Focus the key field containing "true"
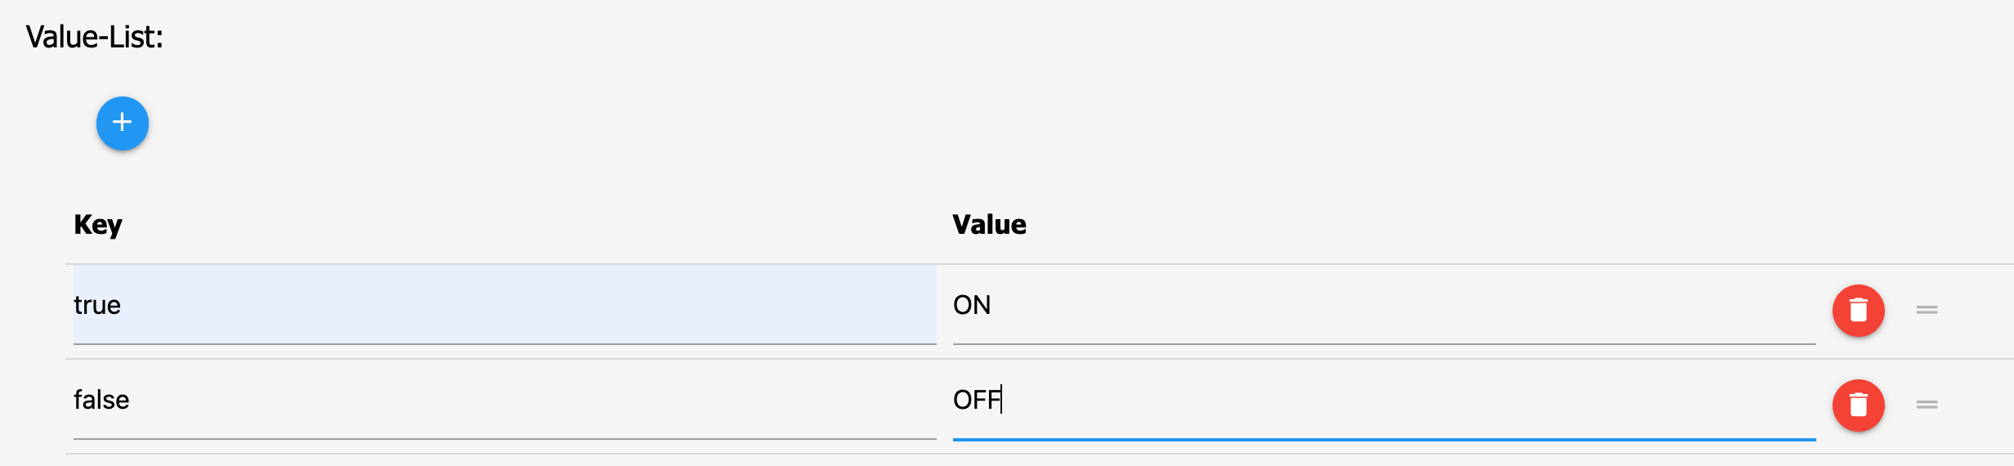The image size is (2014, 466). tap(503, 305)
